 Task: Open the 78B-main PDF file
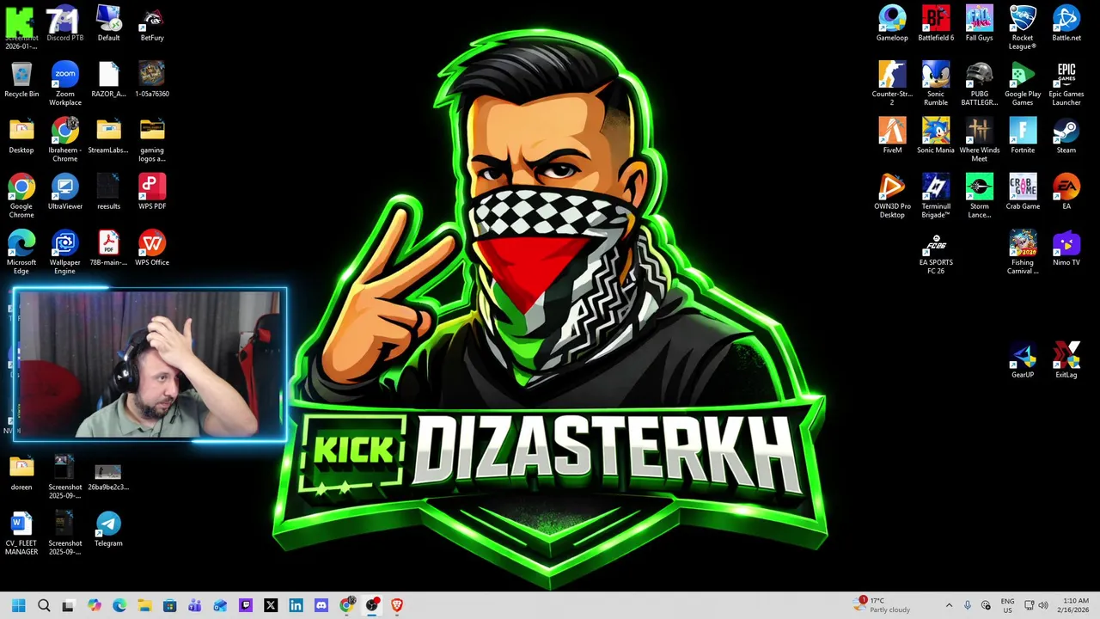point(108,248)
